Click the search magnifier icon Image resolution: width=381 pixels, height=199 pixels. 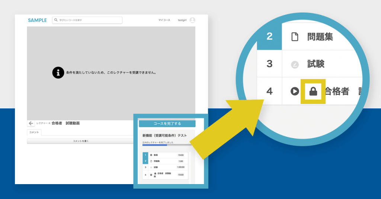56,20
